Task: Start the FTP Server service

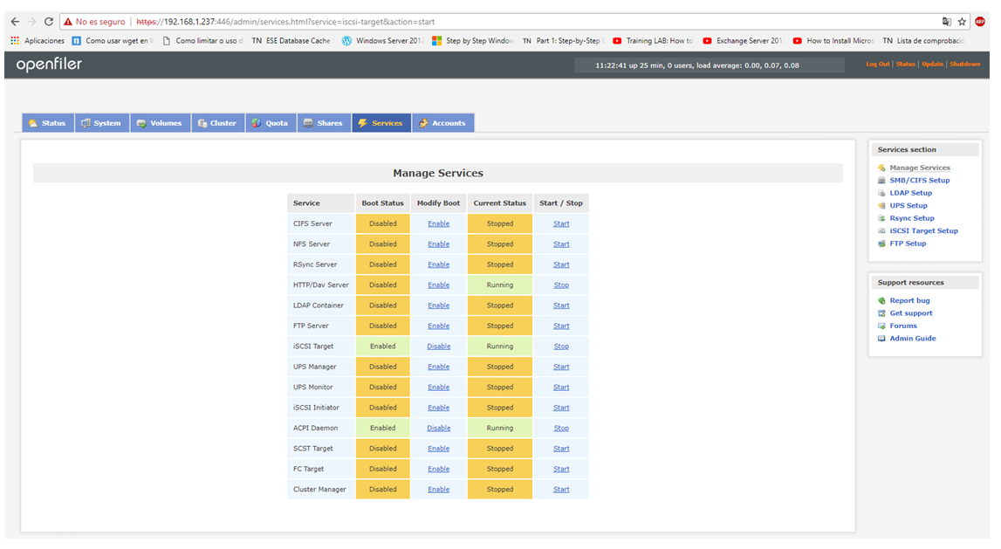Action: click(x=561, y=326)
